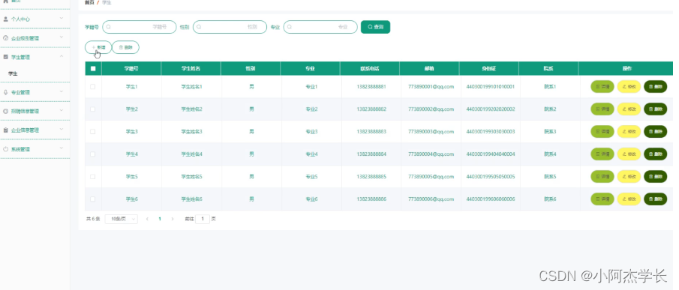Click the power icon beside 系统管理
This screenshot has width=679, height=290.
(6, 149)
